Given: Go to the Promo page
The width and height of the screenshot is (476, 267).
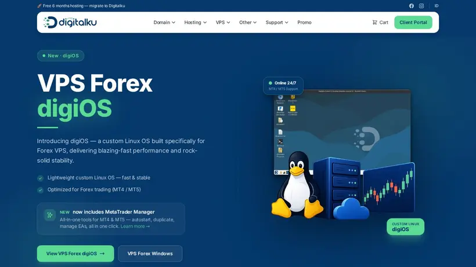Looking at the screenshot, I should [x=304, y=23].
